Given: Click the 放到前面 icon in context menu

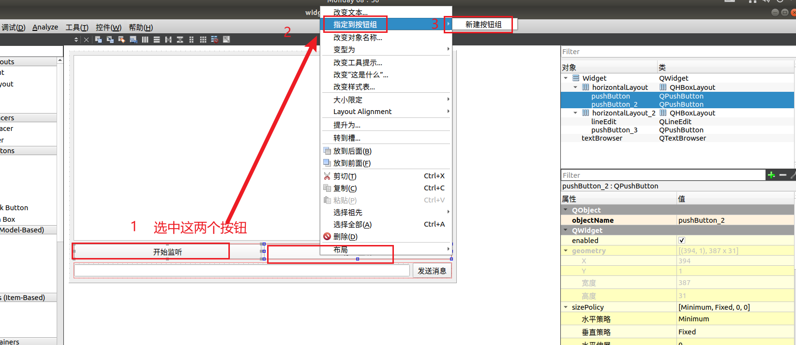Looking at the screenshot, I should click(x=327, y=163).
